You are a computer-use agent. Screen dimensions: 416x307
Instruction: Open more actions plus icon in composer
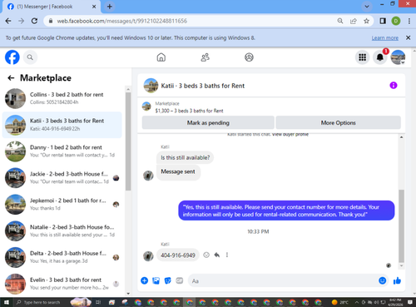point(144,280)
